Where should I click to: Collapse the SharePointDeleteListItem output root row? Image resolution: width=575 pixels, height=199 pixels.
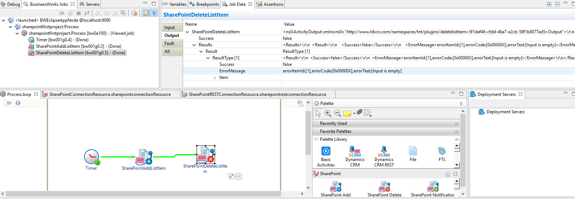pos(187,32)
